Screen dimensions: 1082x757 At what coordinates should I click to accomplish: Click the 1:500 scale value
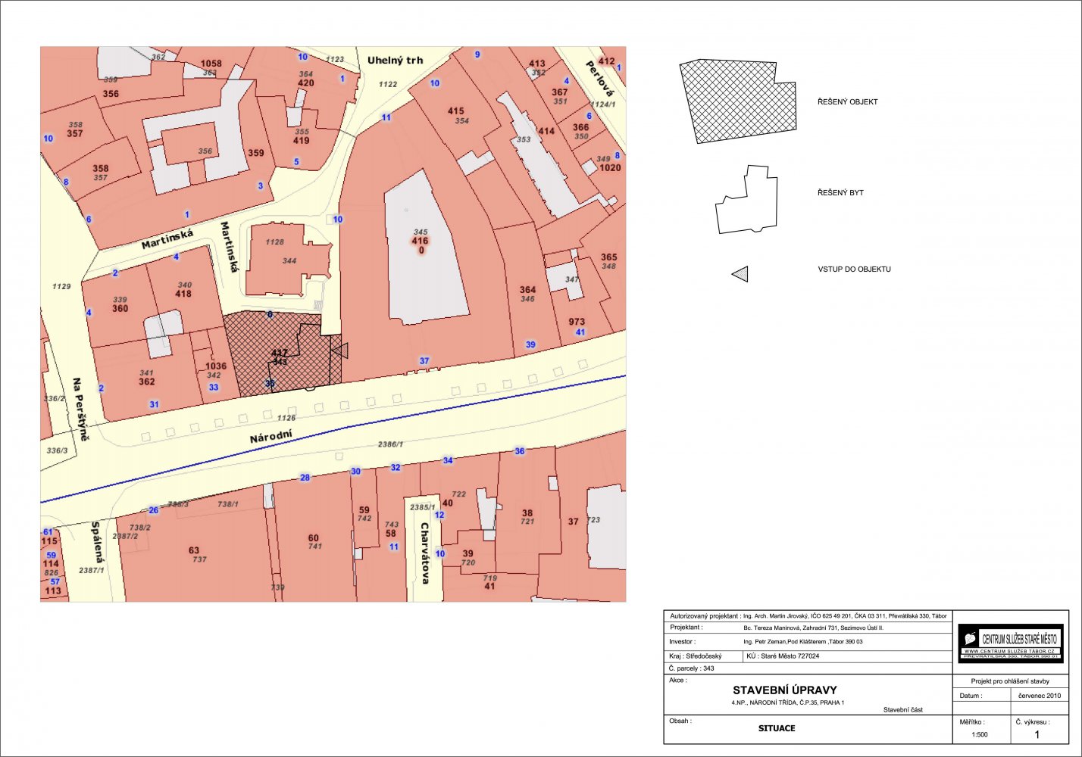(980, 734)
